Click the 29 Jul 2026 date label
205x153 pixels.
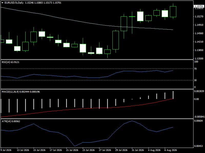(121, 150)
